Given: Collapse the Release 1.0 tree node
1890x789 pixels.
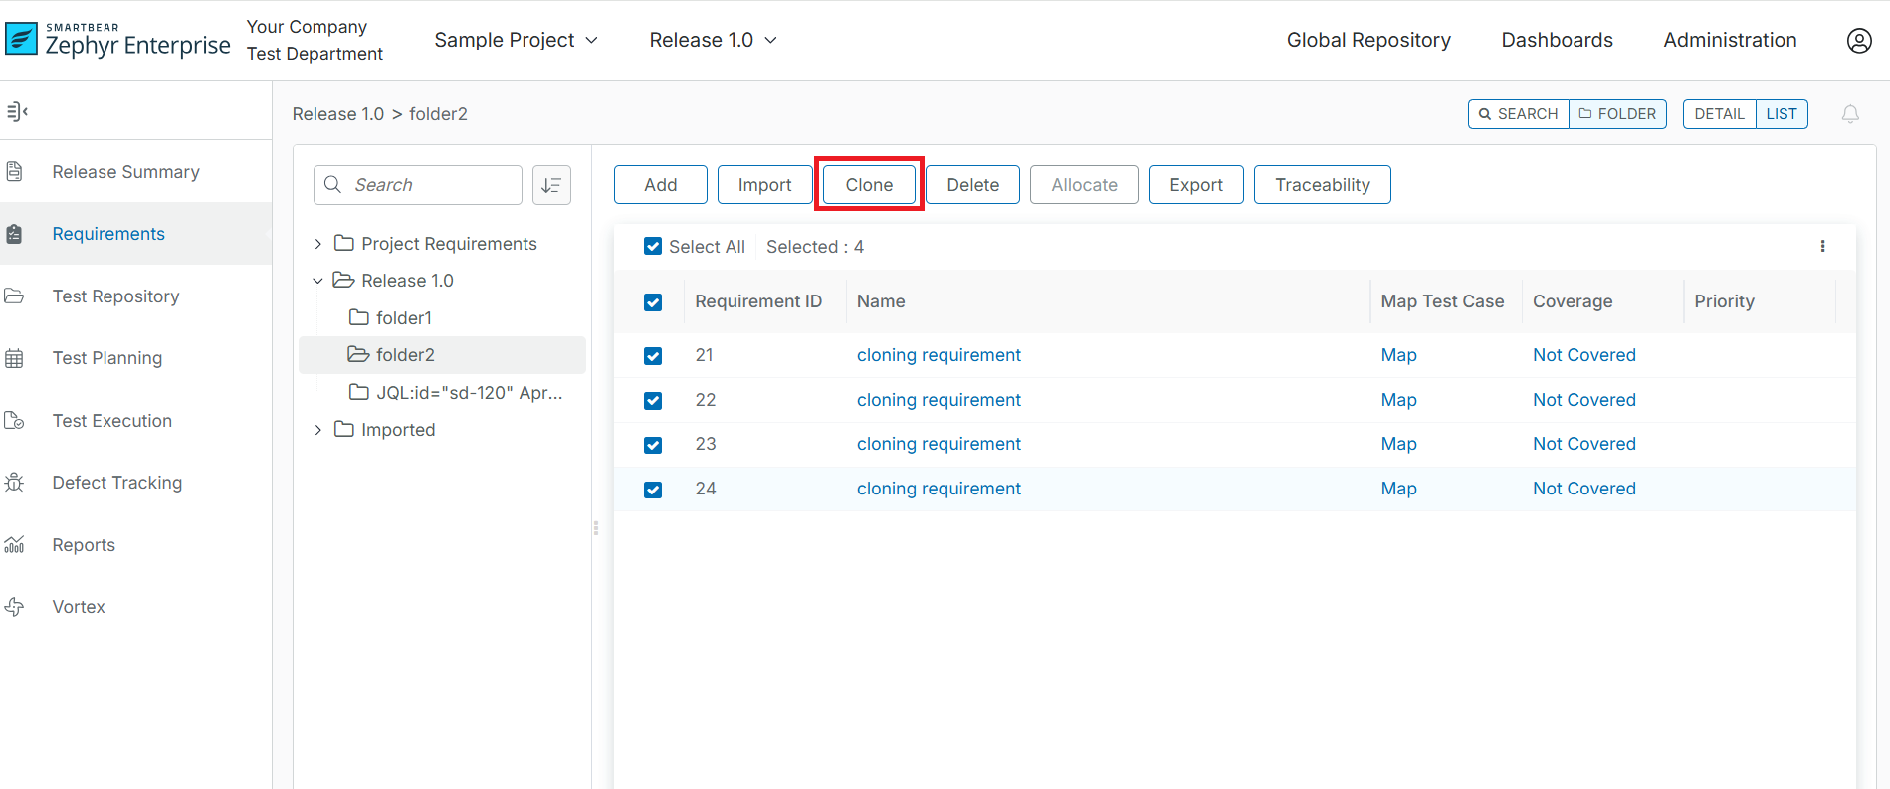Looking at the screenshot, I should pyautogui.click(x=317, y=282).
